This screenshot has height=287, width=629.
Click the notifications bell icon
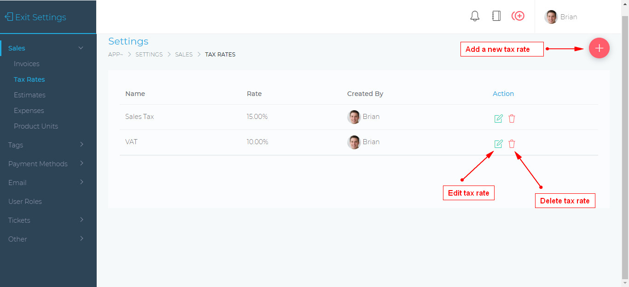475,17
